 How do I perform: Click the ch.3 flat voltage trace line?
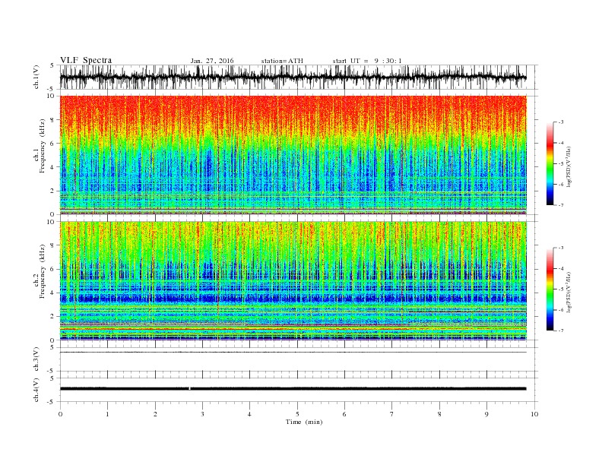[293, 352]
